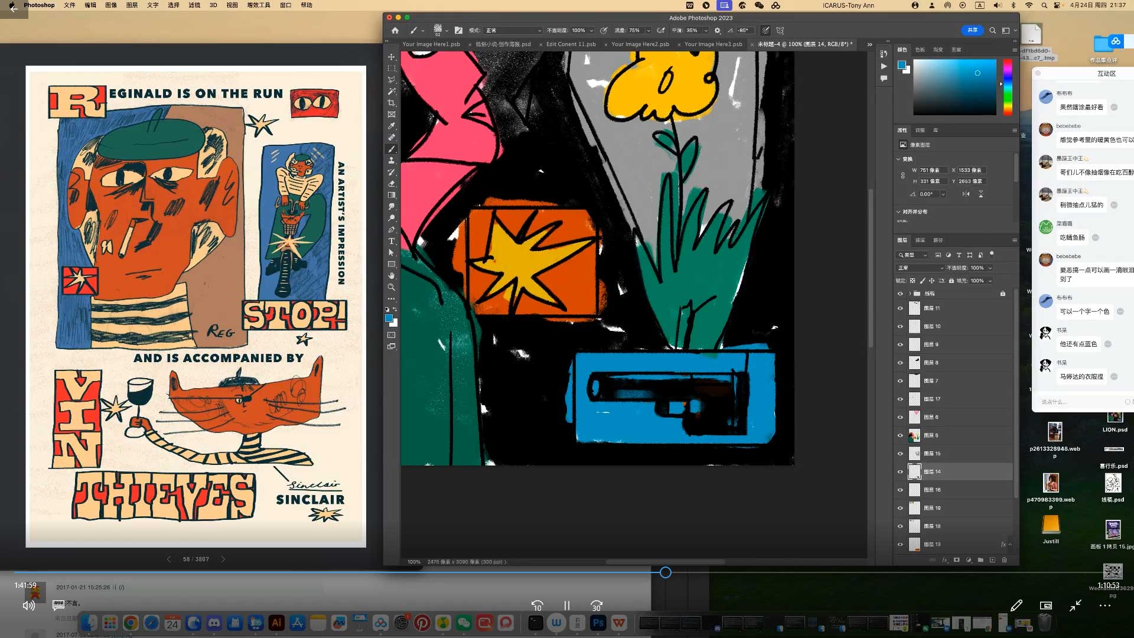Click the foreground blue color swatch
The height and width of the screenshot is (638, 1134).
pyautogui.click(x=388, y=318)
